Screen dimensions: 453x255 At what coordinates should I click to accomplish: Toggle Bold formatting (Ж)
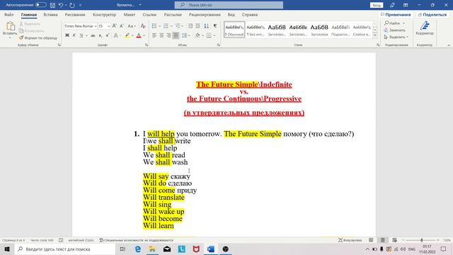(67, 35)
